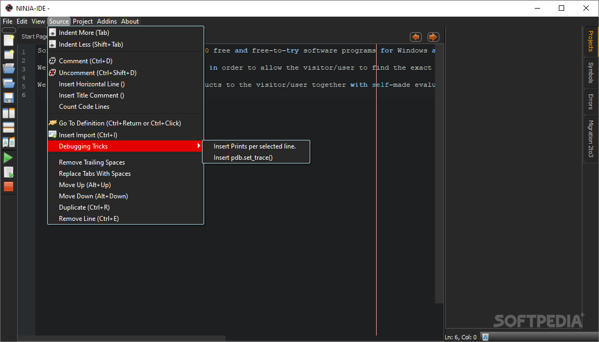Click the orange back navigation arrow
The width and height of the screenshot is (599, 342).
click(416, 37)
